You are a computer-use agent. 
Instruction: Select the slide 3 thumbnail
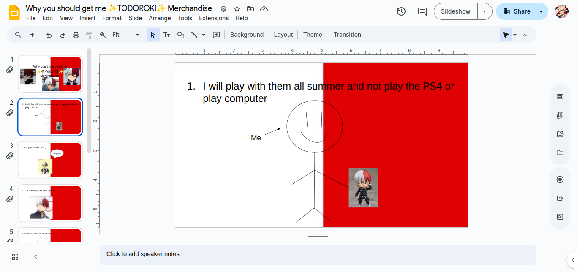50,160
